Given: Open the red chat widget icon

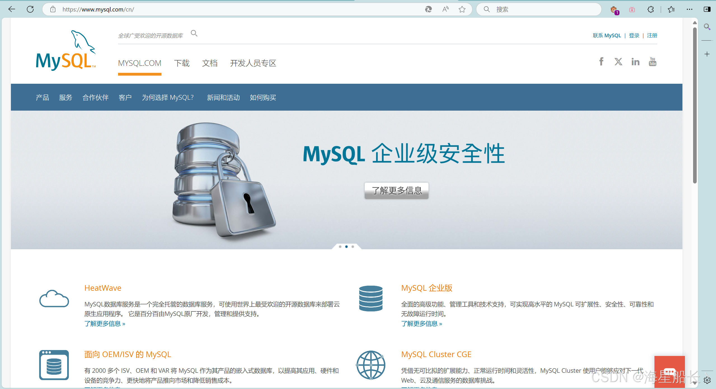Looking at the screenshot, I should 669,372.
